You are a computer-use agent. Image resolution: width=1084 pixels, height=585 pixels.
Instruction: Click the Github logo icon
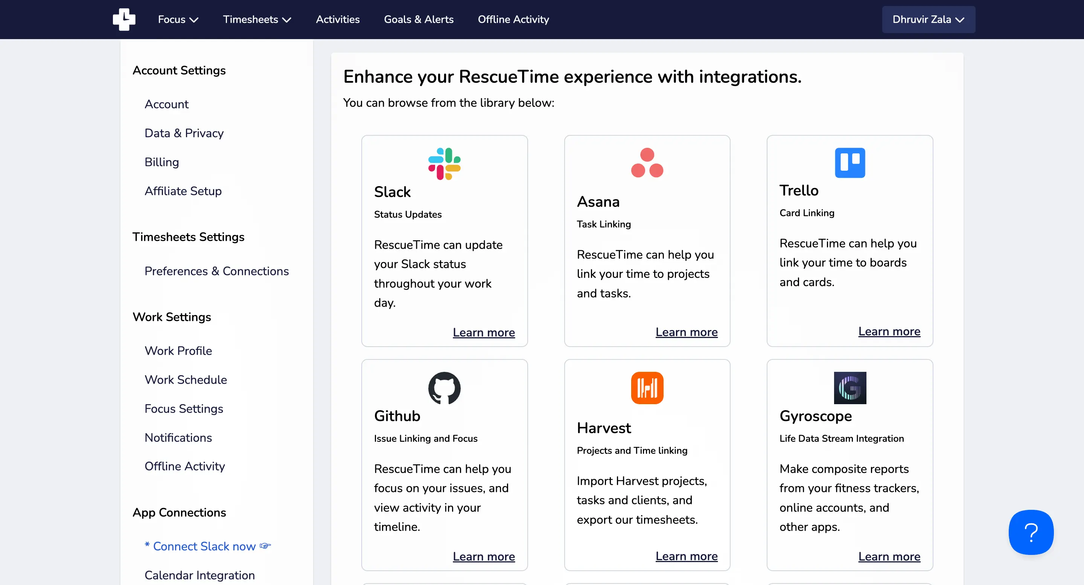pos(444,388)
